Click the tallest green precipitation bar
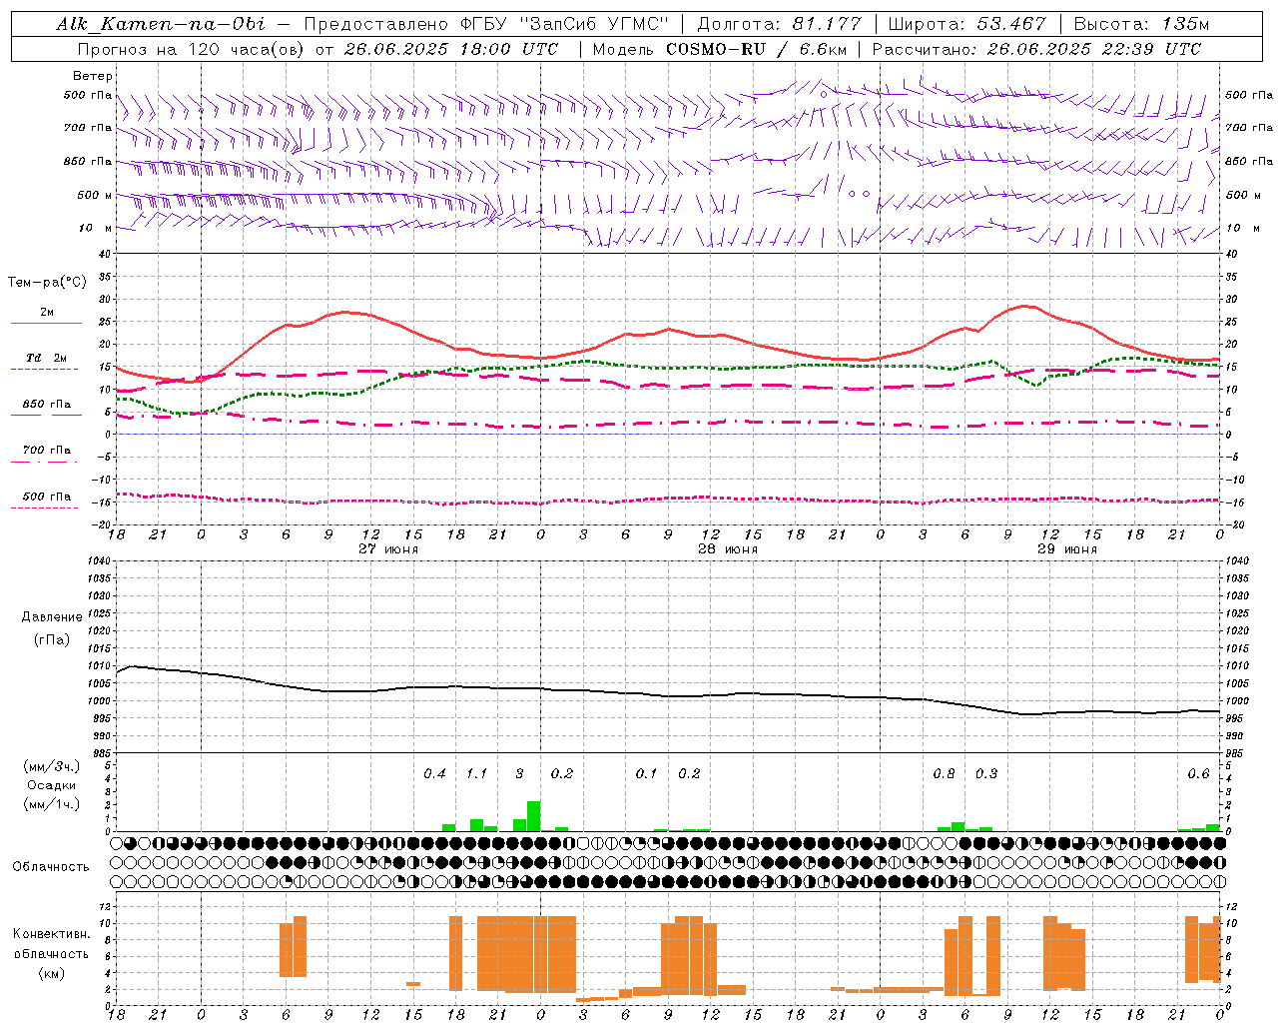Image resolution: width=1278 pixels, height=1023 pixels. [534, 816]
